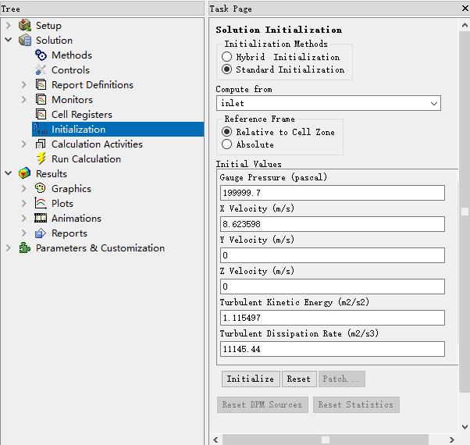Click the Cell Registers icon
Viewport: 470px width, 445px height.
tap(41, 114)
